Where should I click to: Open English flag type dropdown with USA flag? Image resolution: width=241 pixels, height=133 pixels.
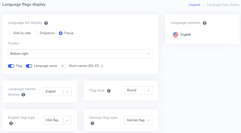point(57,120)
